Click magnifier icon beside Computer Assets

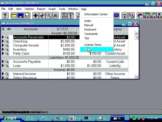[7, 45]
